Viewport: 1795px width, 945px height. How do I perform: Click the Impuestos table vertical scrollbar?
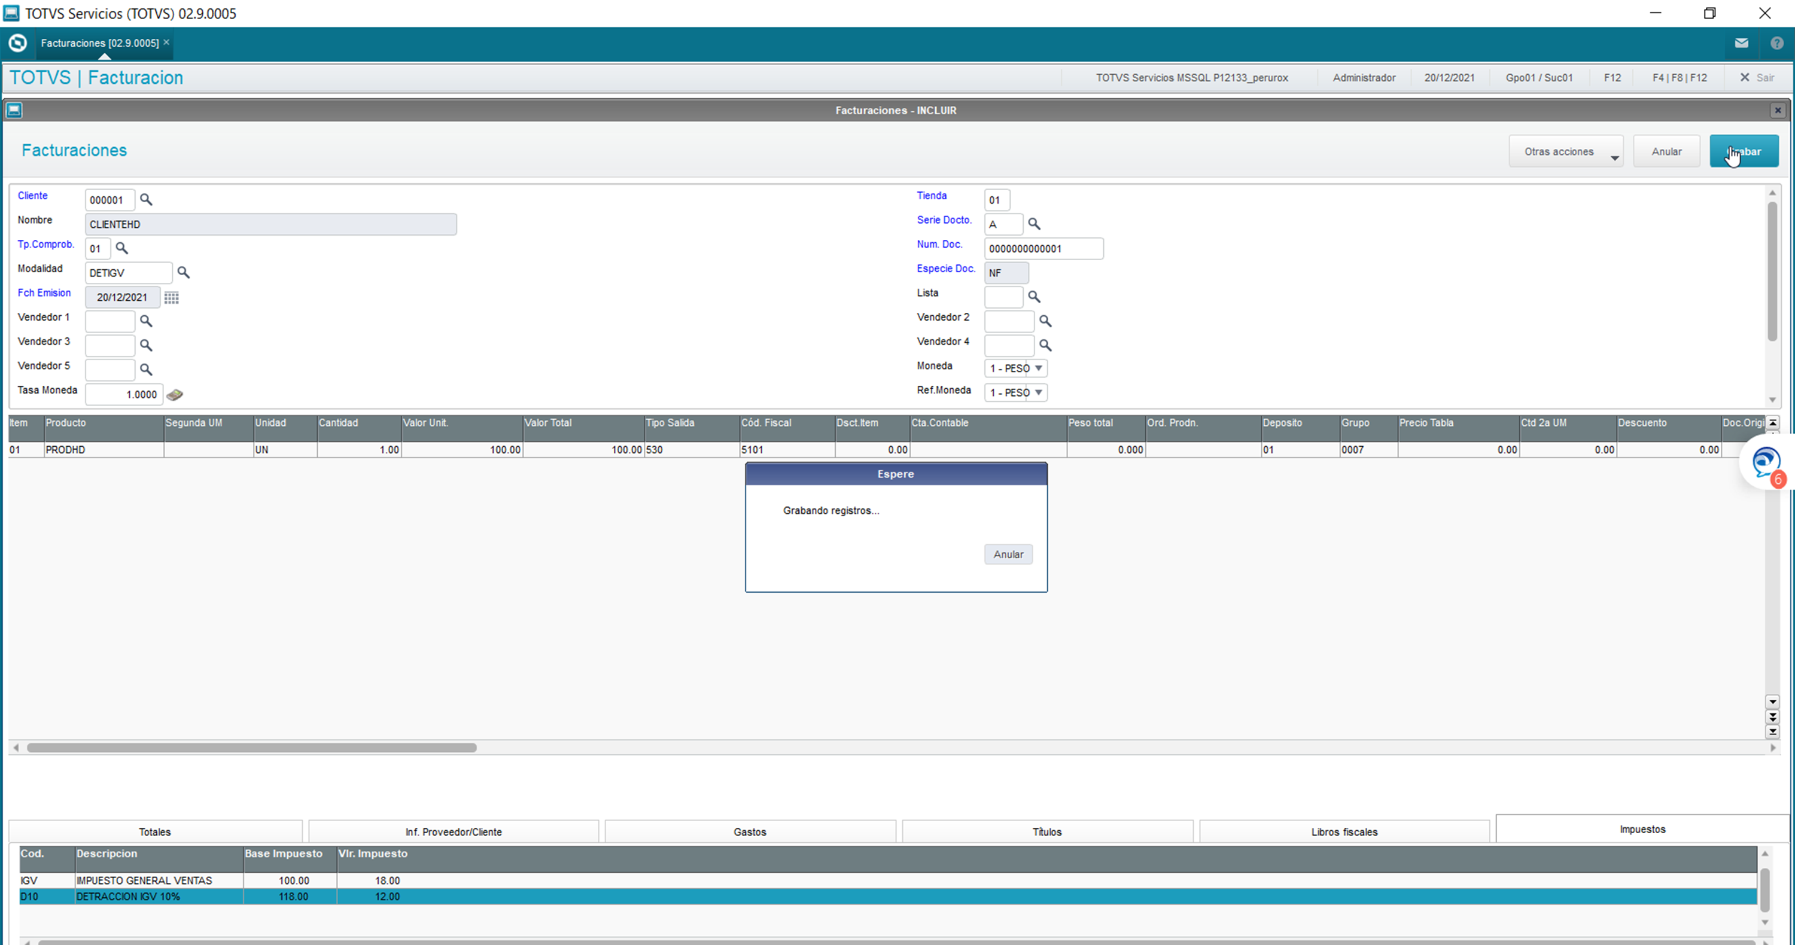click(1764, 889)
